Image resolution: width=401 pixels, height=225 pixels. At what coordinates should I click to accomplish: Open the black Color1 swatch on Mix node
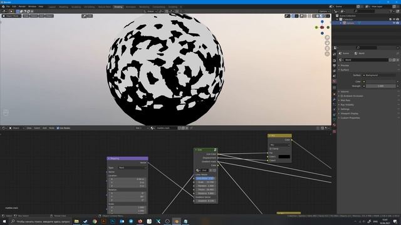pyautogui.click(x=284, y=157)
